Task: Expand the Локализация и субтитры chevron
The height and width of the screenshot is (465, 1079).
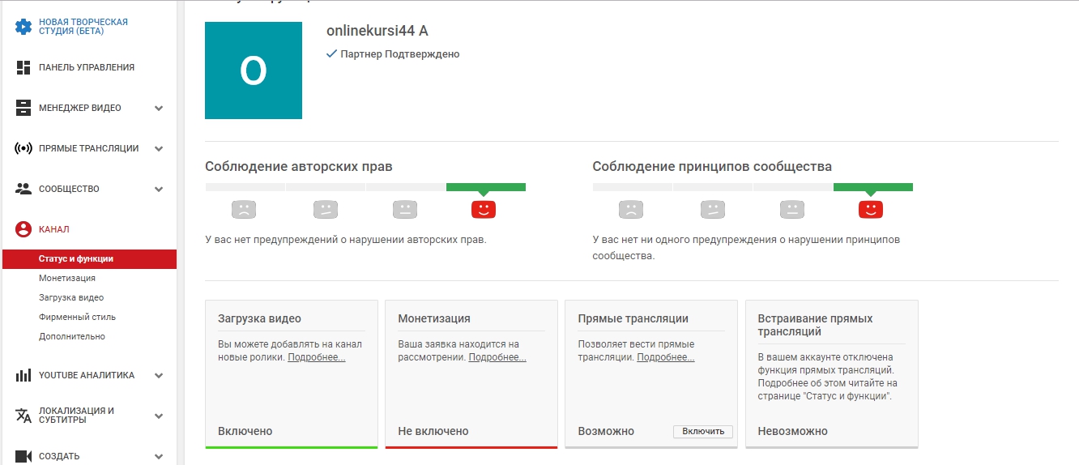Action: click(159, 416)
